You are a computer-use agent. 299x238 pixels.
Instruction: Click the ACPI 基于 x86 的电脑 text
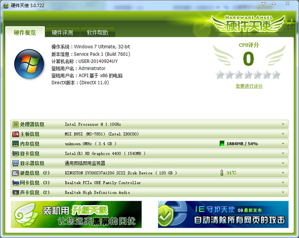101,75
